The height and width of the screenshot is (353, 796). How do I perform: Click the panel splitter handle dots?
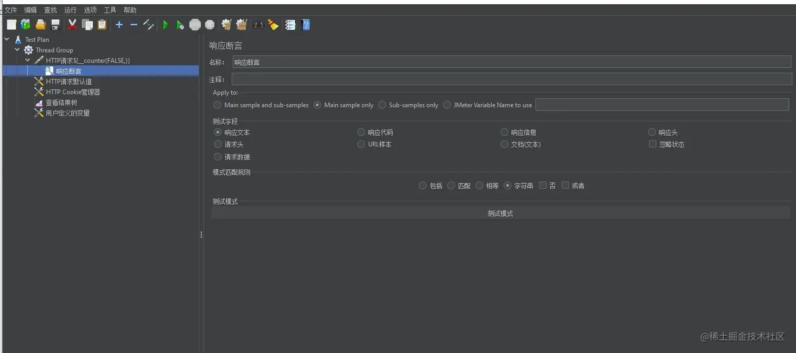(201, 235)
